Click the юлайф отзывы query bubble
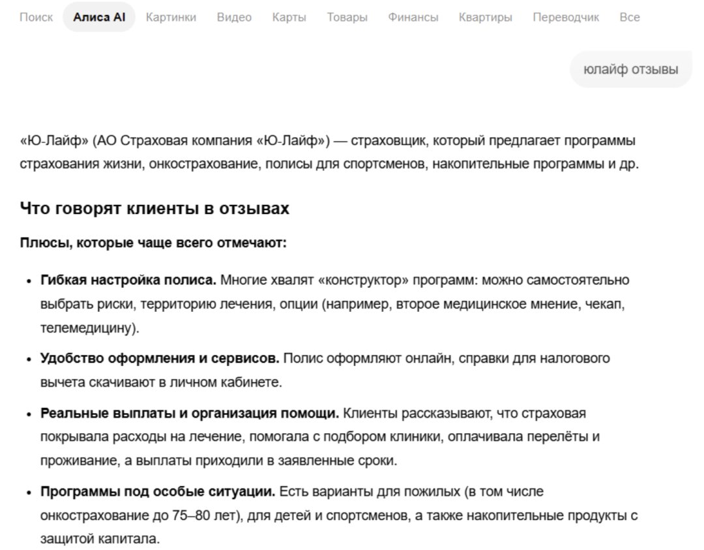Image resolution: width=704 pixels, height=550 pixels. click(631, 69)
